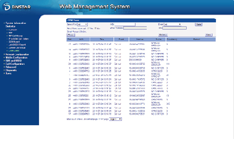Expand the Diagnostic menu

click(x=11, y=70)
